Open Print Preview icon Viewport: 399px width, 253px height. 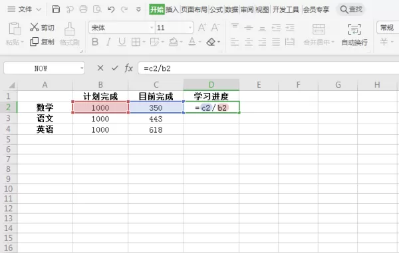97,9
